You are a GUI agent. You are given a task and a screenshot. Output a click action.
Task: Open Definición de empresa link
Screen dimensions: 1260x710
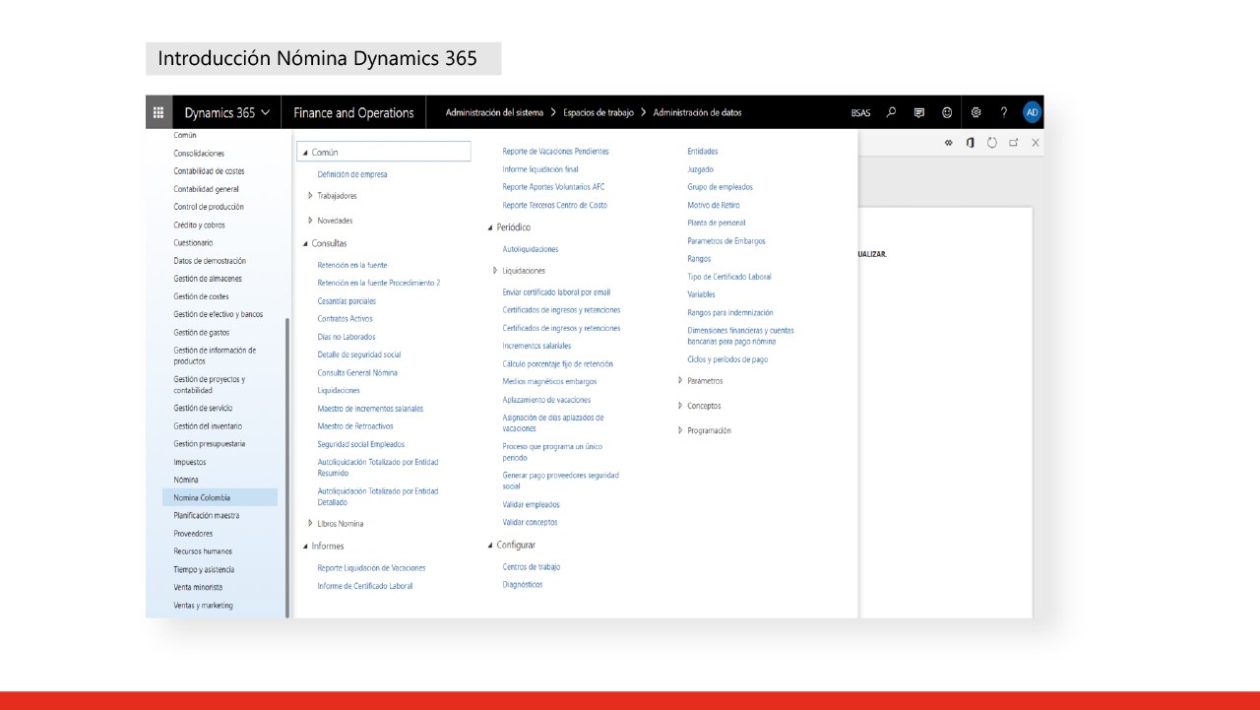pyautogui.click(x=352, y=174)
